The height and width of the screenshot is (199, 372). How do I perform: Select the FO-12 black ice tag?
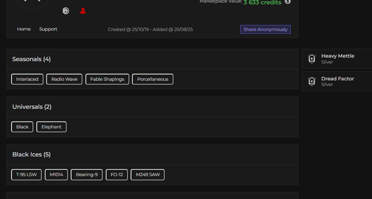click(117, 175)
